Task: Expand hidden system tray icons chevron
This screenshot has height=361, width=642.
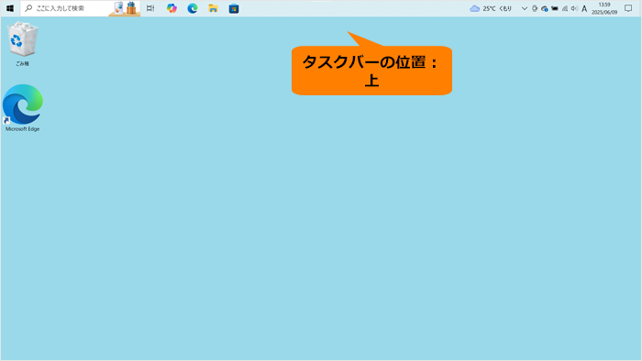Action: (x=524, y=8)
